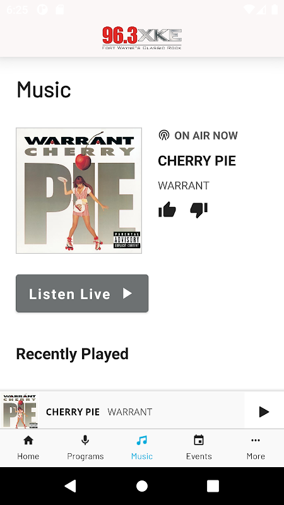
Task: Tap the thumbs up icon
Action: coord(167,210)
